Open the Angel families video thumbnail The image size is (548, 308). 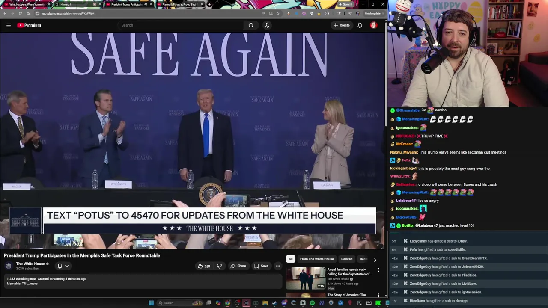point(306,278)
